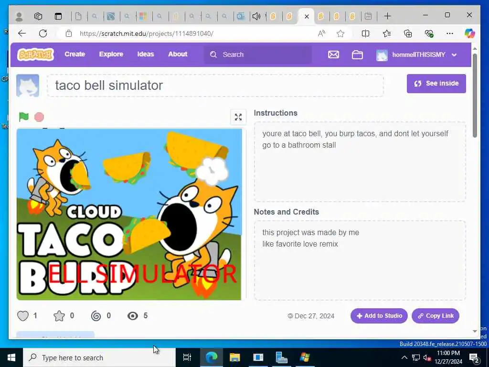The image size is (489, 367).
Task: Open Copilot from the Edge toolbar
Action: (x=469, y=33)
